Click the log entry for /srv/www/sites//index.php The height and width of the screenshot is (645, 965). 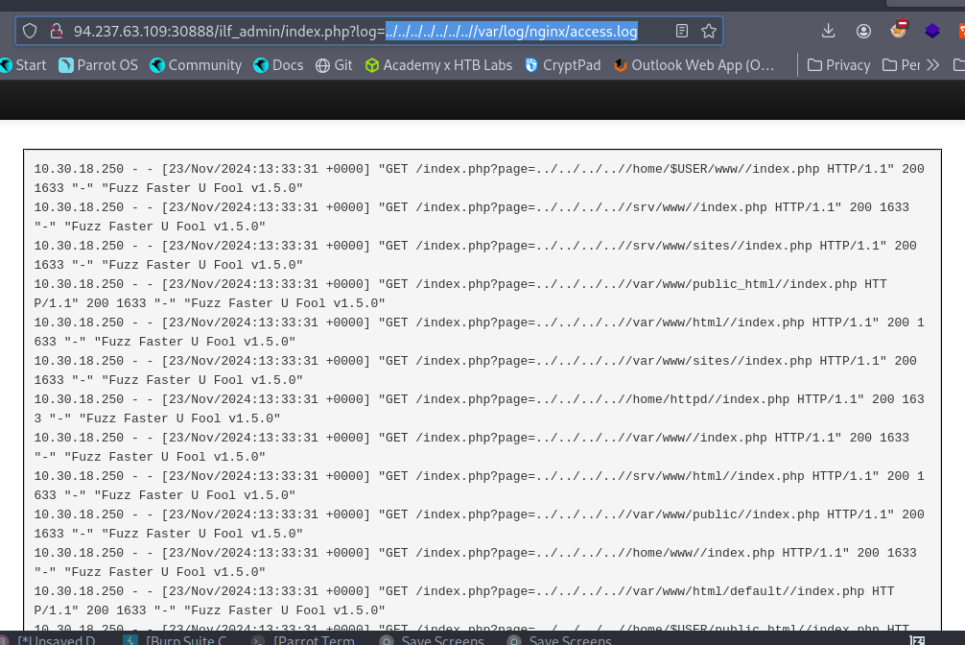click(x=475, y=255)
